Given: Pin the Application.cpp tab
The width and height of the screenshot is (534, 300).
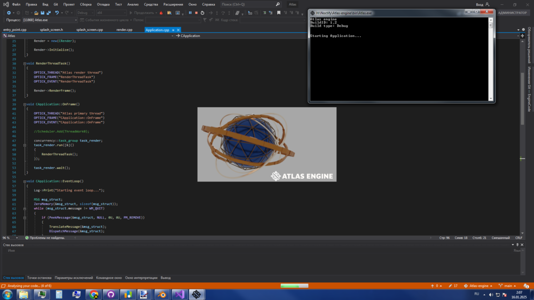Looking at the screenshot, I should 173,30.
